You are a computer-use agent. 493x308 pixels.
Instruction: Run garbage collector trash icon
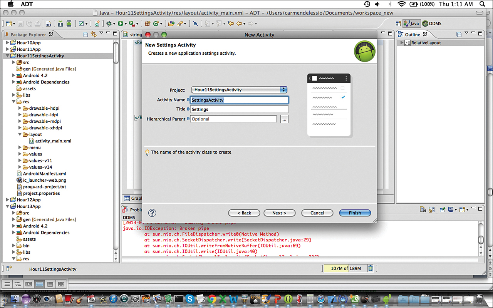[370, 268]
